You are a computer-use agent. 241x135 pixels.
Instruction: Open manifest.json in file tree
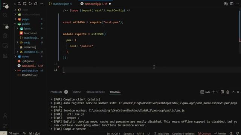[32, 38]
